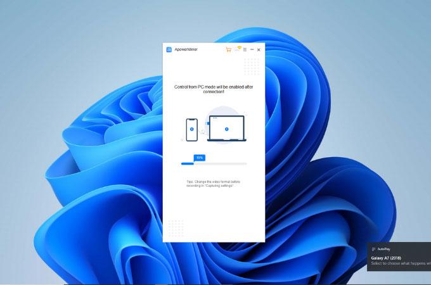Open the shopping cart purchase icon
Screen dimensions: 431x285
[228, 49]
